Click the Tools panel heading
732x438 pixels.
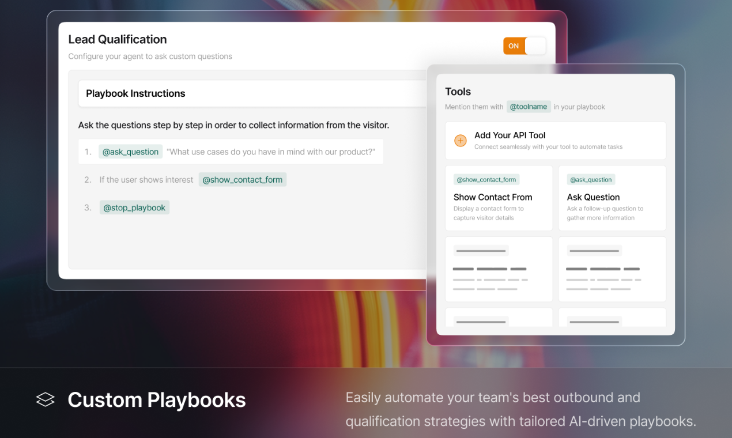pos(458,92)
